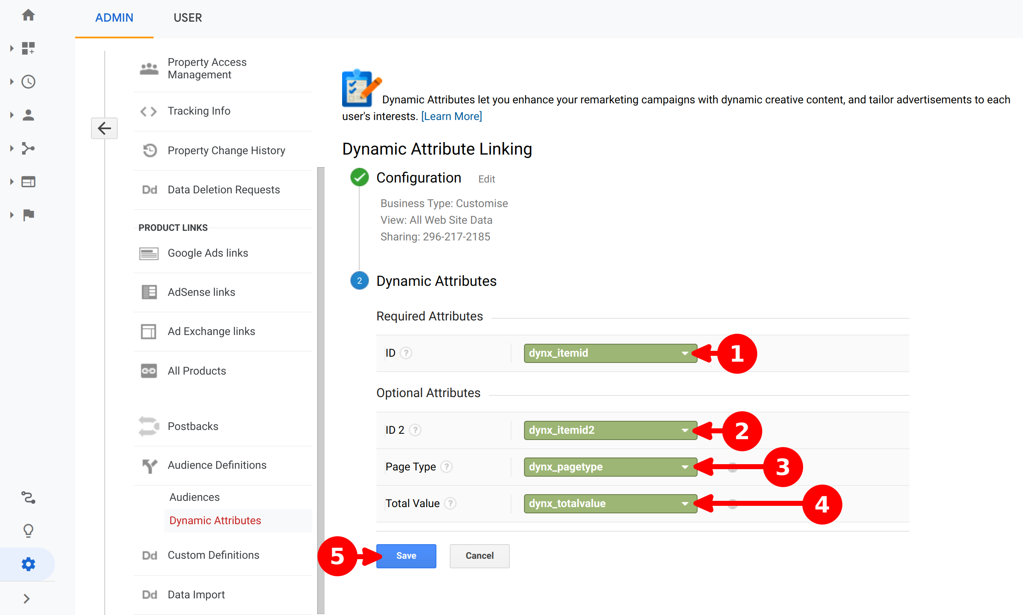
Task: Click the help icon beside Page Type
Action: (446, 467)
